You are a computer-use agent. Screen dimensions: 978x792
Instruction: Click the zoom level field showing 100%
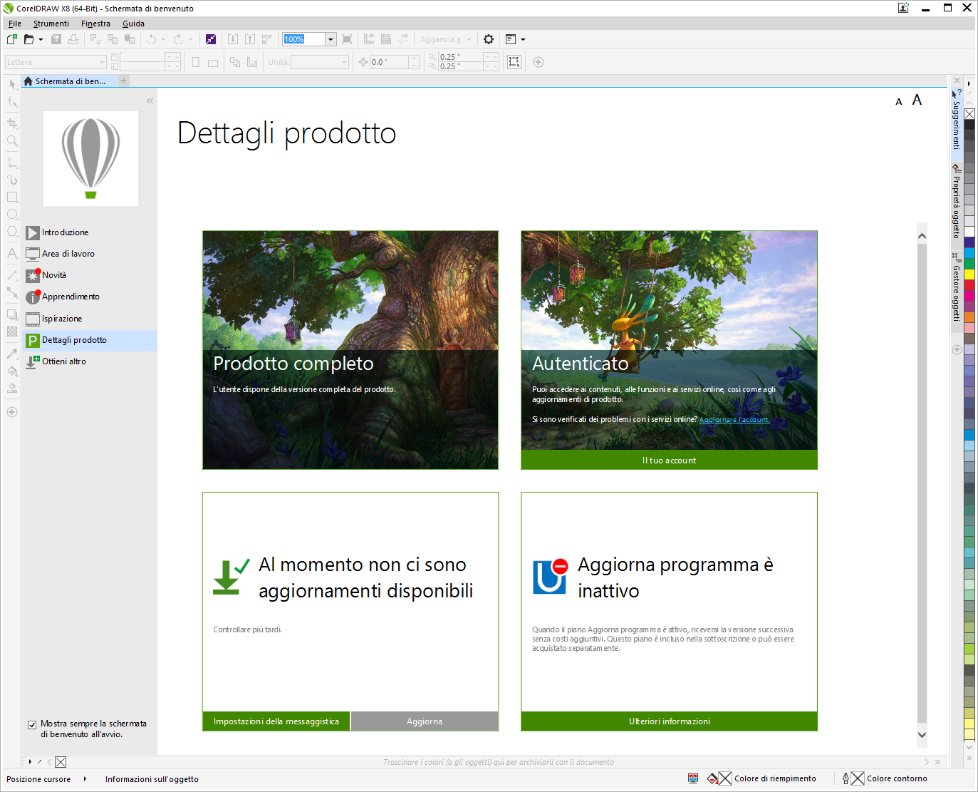pos(304,39)
